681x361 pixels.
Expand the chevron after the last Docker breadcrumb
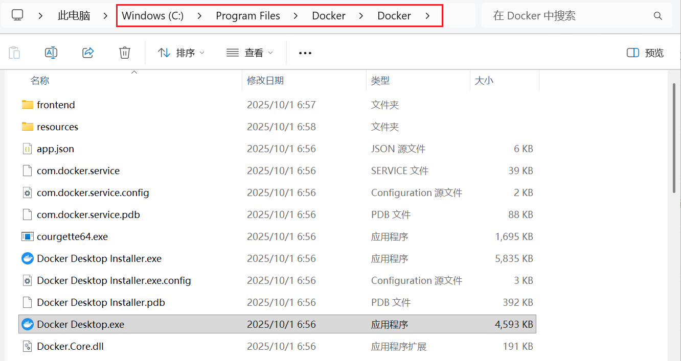(x=427, y=16)
